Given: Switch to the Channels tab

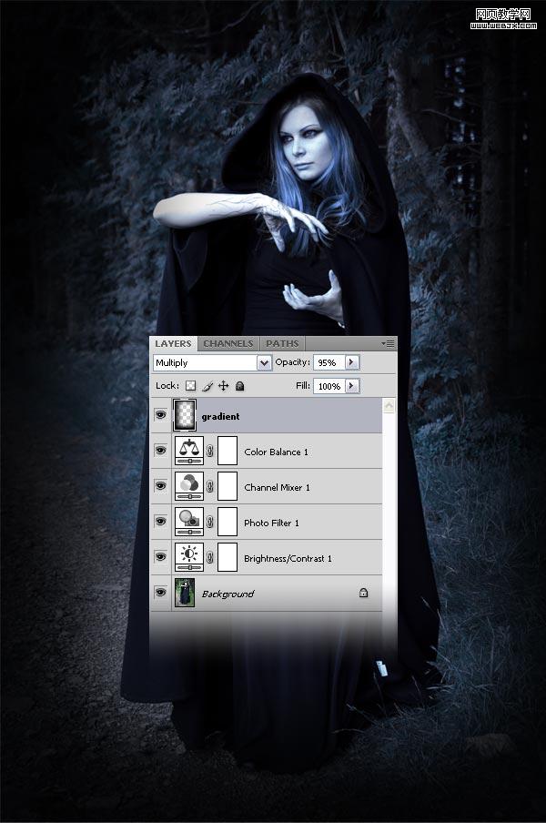Looking at the screenshot, I should pyautogui.click(x=228, y=344).
